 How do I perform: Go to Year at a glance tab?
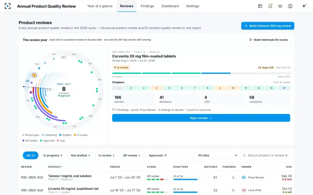pos(100,6)
